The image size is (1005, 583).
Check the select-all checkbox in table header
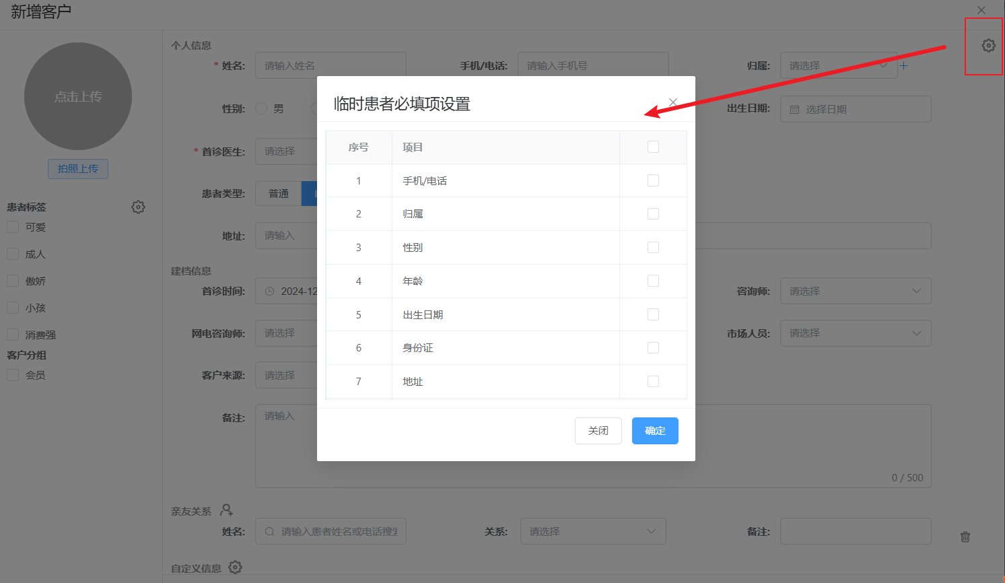pyautogui.click(x=653, y=147)
